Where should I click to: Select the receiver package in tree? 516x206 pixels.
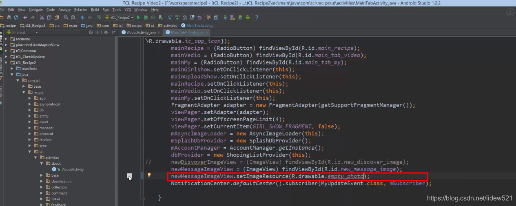pos(42,140)
